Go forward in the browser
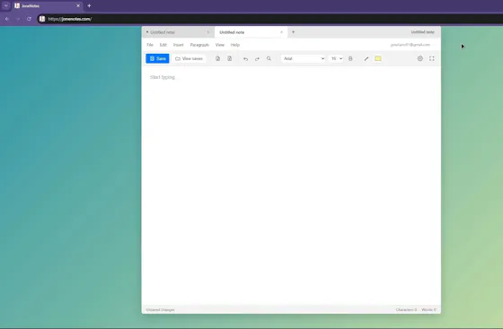The image size is (503, 329). coord(18,19)
